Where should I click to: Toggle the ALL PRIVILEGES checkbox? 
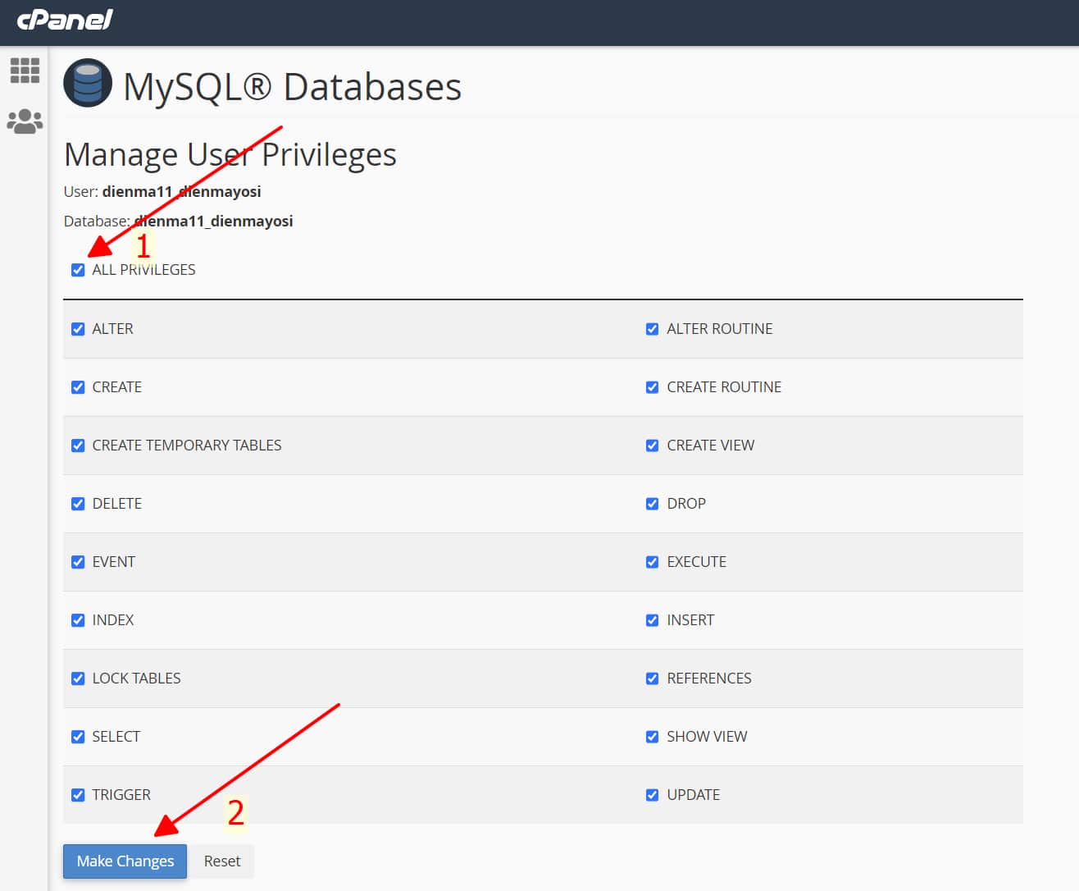[78, 269]
